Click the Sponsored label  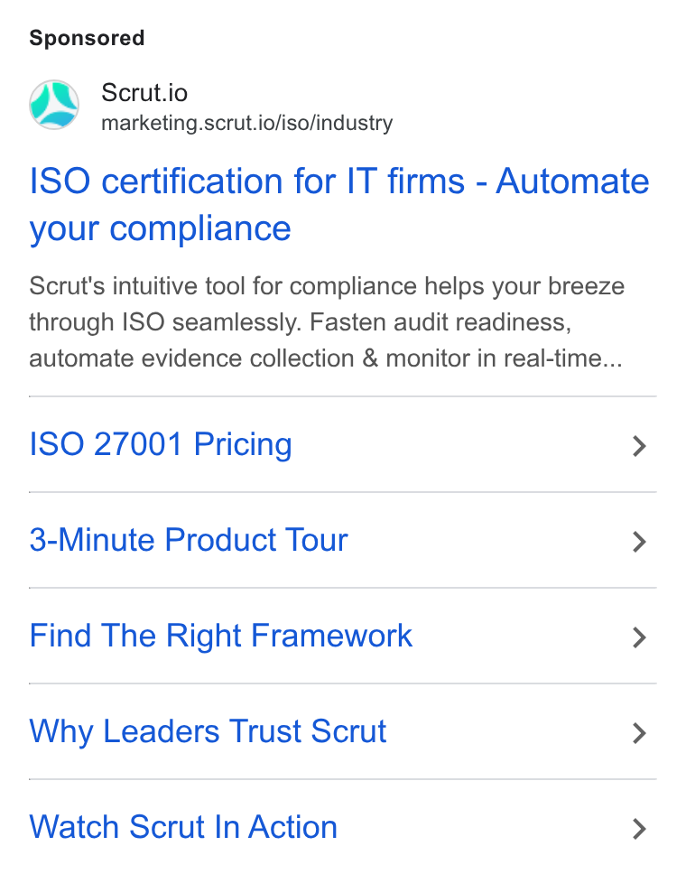click(87, 39)
